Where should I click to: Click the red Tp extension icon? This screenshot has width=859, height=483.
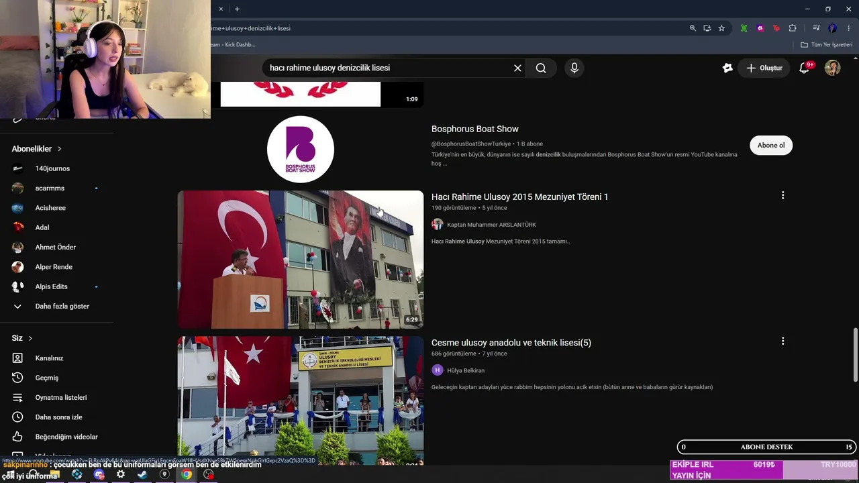click(776, 28)
